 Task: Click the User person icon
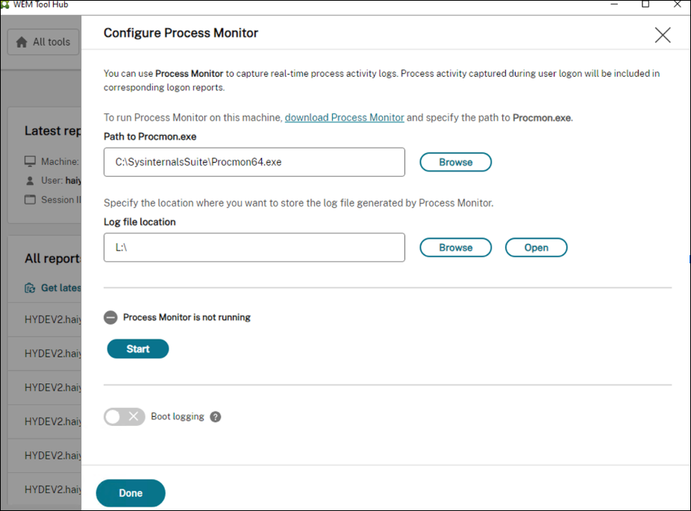point(28,181)
